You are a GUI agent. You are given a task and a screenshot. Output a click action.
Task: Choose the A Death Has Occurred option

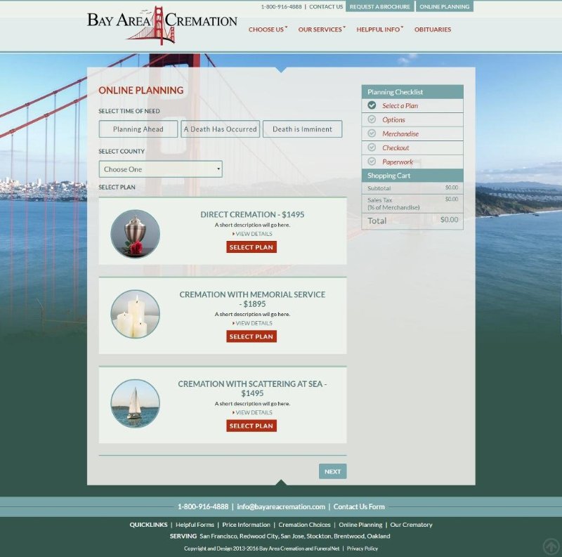[220, 129]
